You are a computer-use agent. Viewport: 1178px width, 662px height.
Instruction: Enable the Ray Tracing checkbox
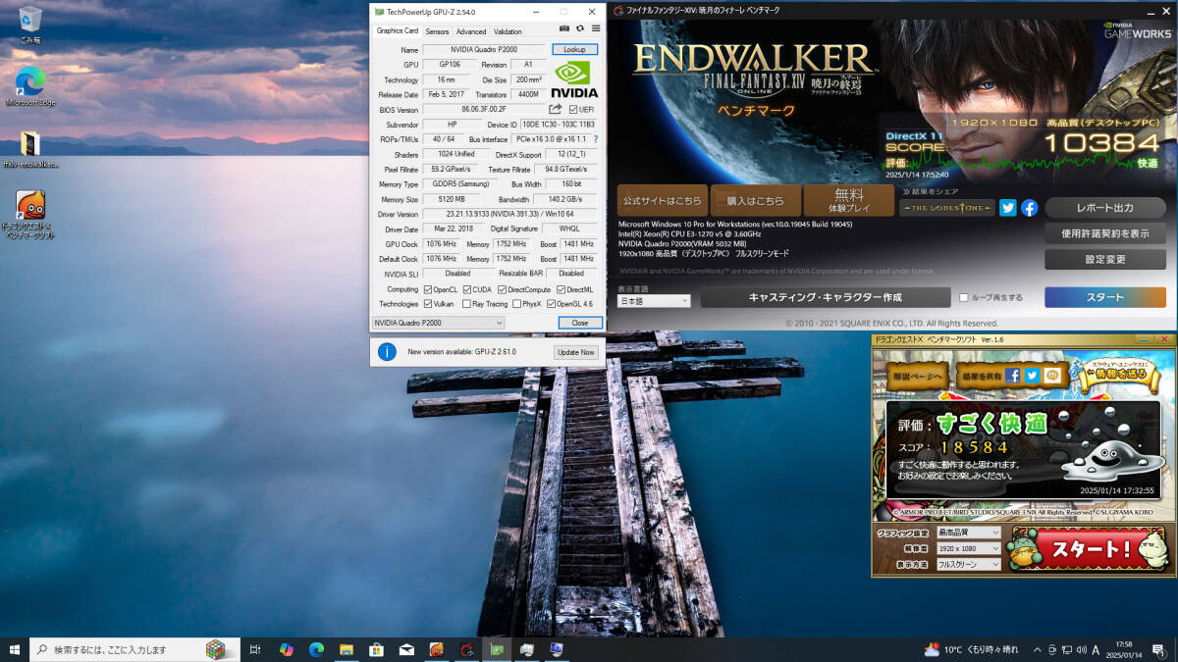pyautogui.click(x=466, y=304)
